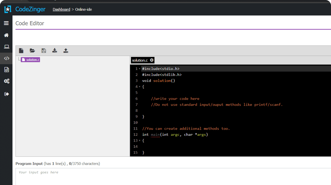Open the code file icon in sidebar
This screenshot has height=185, width=331.
(x=6, y=70)
